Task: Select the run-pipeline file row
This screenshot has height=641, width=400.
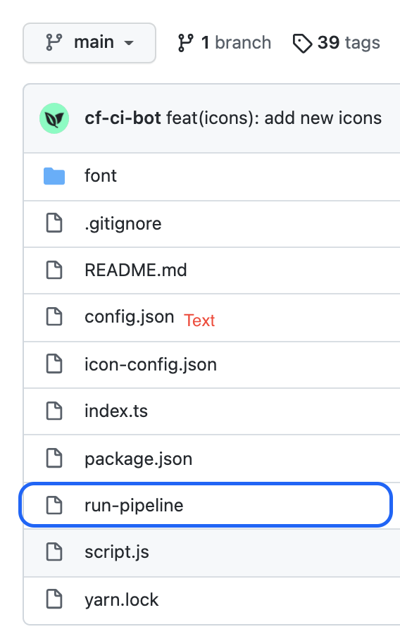Action: point(206,505)
